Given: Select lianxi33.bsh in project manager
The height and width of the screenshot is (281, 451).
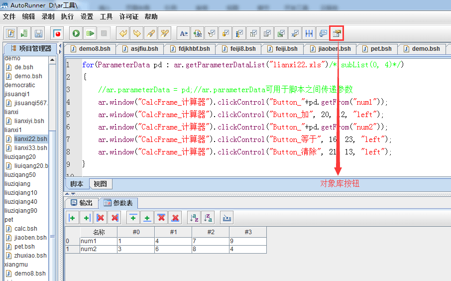Looking at the screenshot, I should click(30, 148).
